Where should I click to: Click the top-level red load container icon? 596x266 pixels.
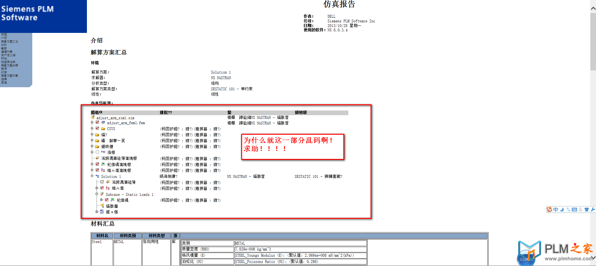[103, 170]
